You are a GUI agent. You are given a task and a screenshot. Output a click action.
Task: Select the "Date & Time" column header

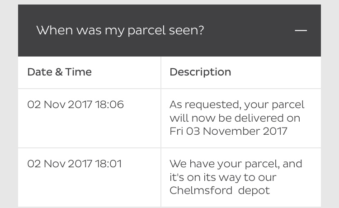60,72
